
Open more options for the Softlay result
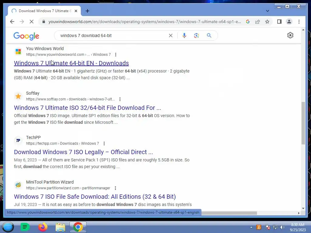click(x=120, y=99)
